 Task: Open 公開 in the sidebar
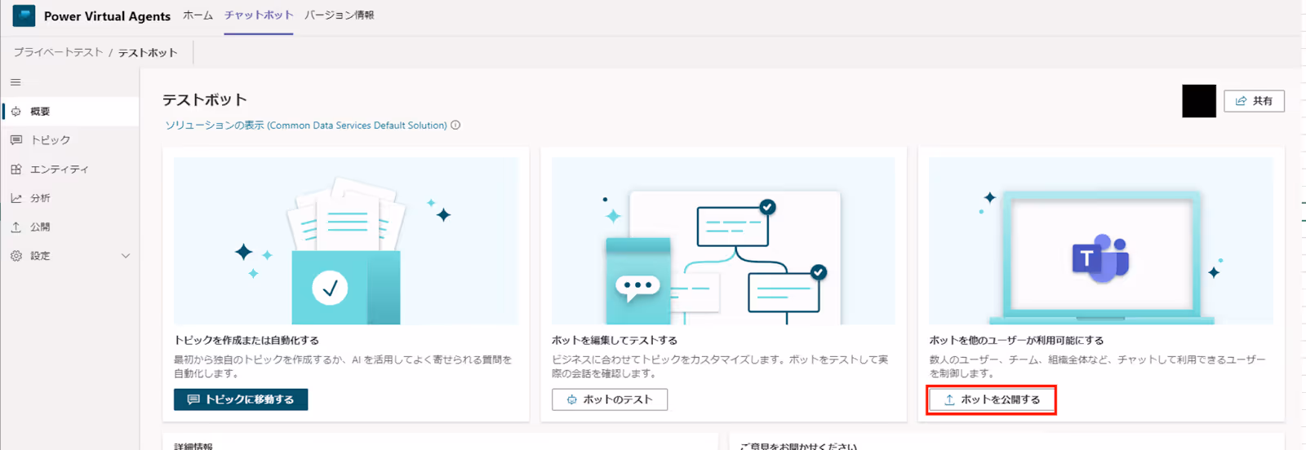point(70,227)
